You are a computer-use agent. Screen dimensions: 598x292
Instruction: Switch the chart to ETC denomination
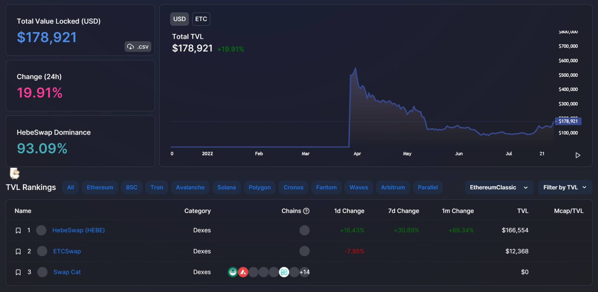point(201,19)
